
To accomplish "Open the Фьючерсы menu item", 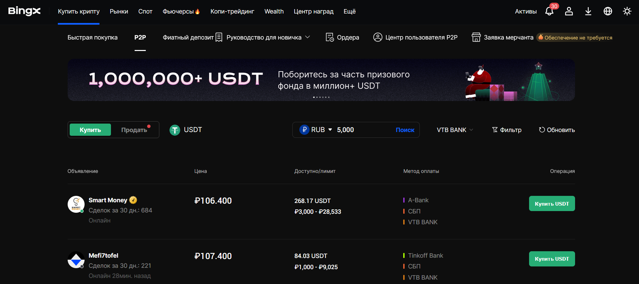I will coord(181,11).
